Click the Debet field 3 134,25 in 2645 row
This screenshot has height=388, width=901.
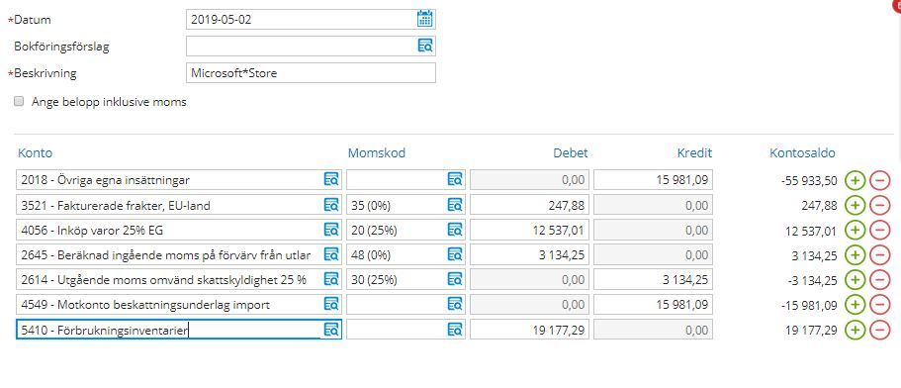pos(529,254)
